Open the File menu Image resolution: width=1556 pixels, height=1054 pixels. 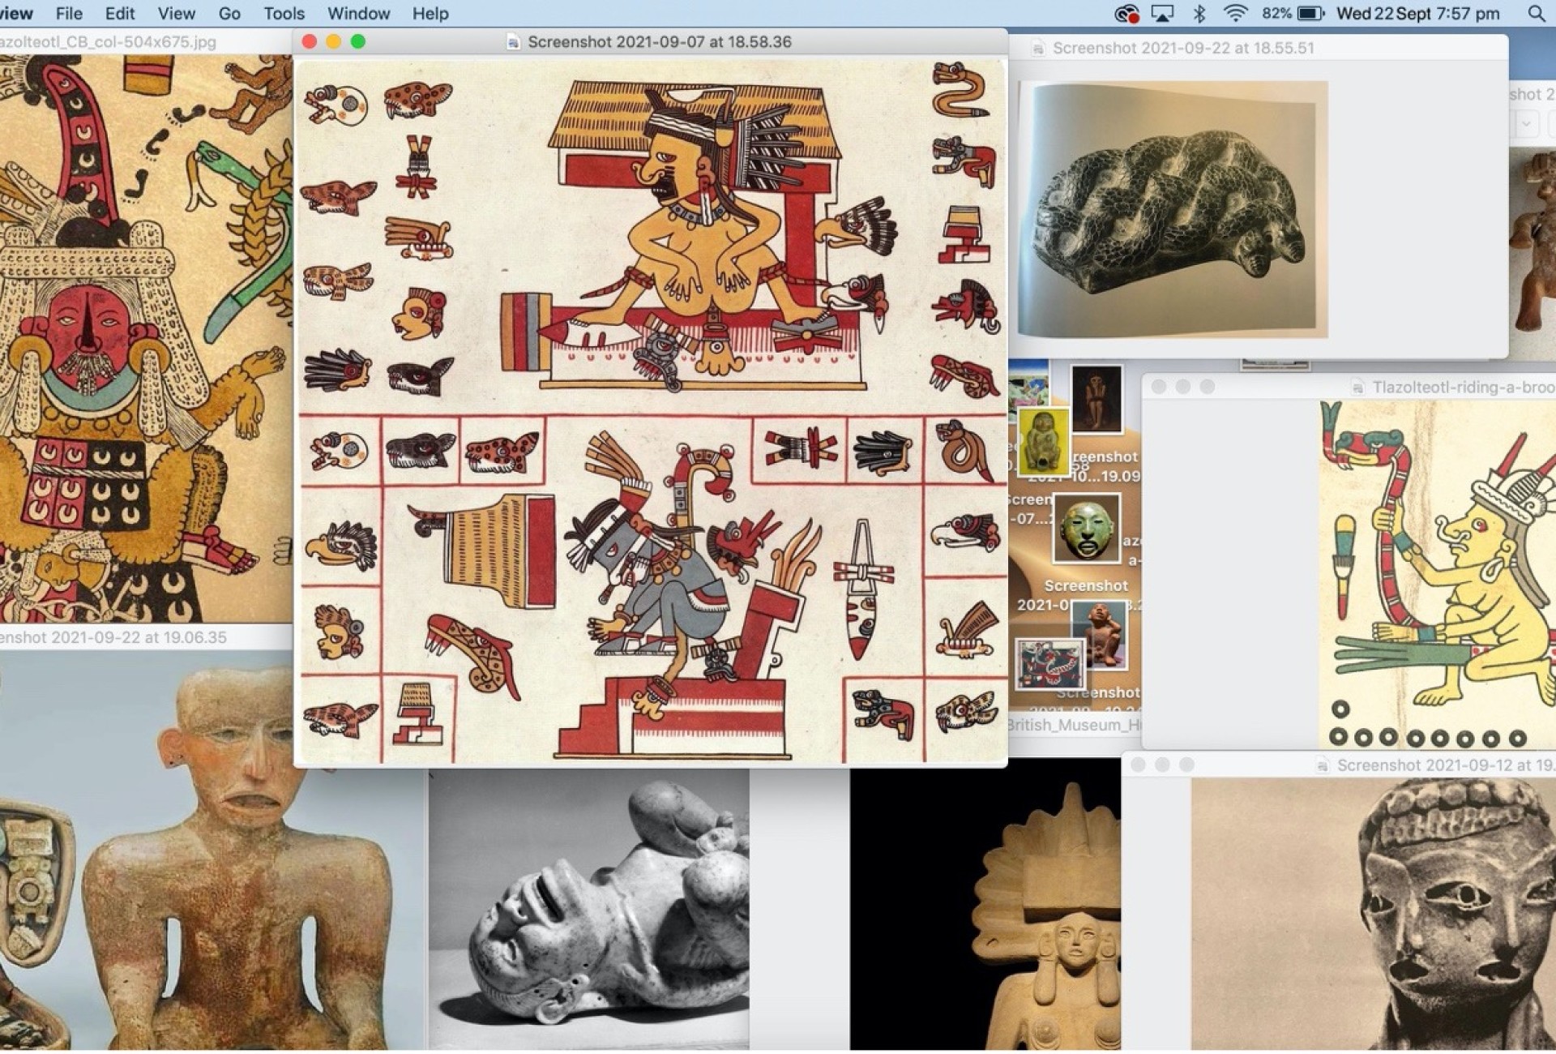[x=69, y=14]
